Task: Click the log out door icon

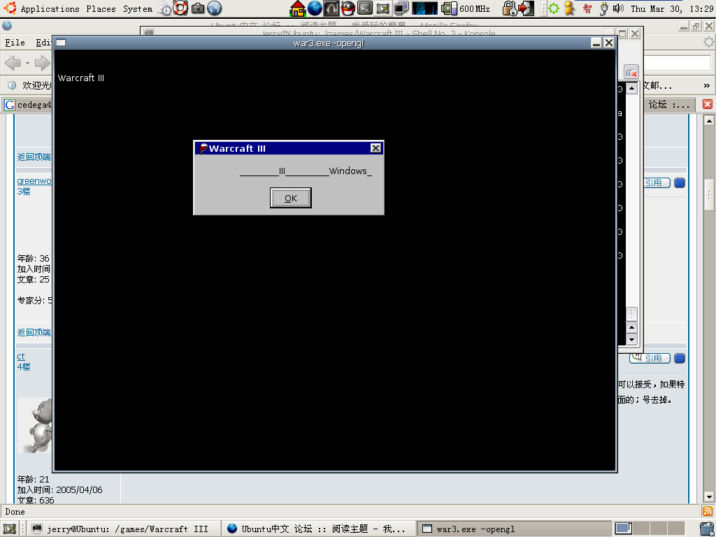Action: point(526,8)
